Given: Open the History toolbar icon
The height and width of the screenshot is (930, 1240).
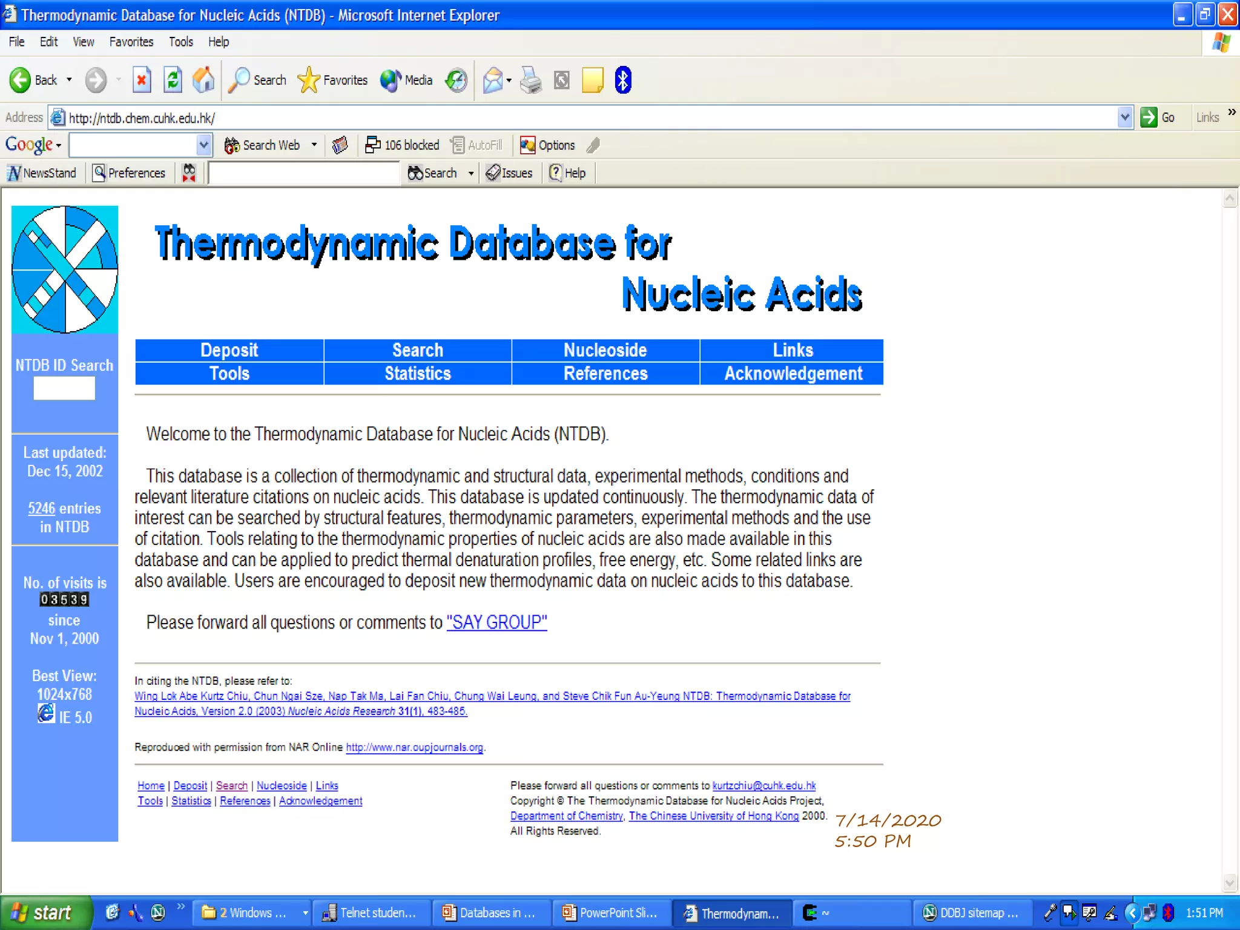Looking at the screenshot, I should tap(456, 80).
